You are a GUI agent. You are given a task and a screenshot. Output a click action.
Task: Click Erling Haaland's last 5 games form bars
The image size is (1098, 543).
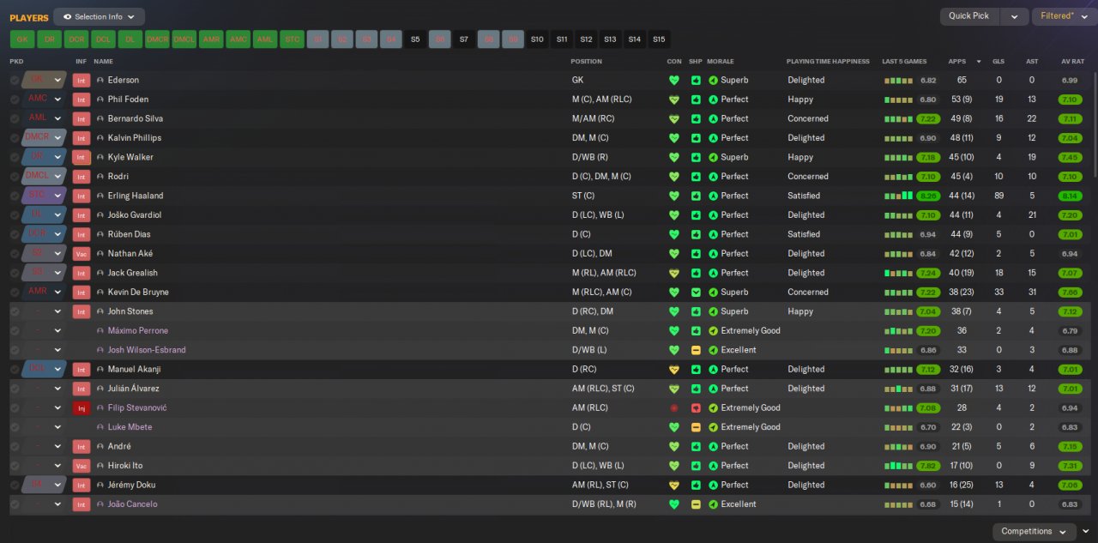click(x=899, y=196)
